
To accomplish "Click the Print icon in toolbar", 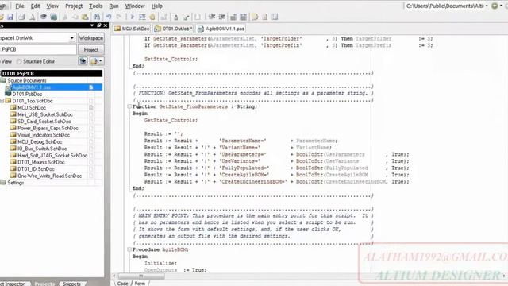I will [21, 17].
